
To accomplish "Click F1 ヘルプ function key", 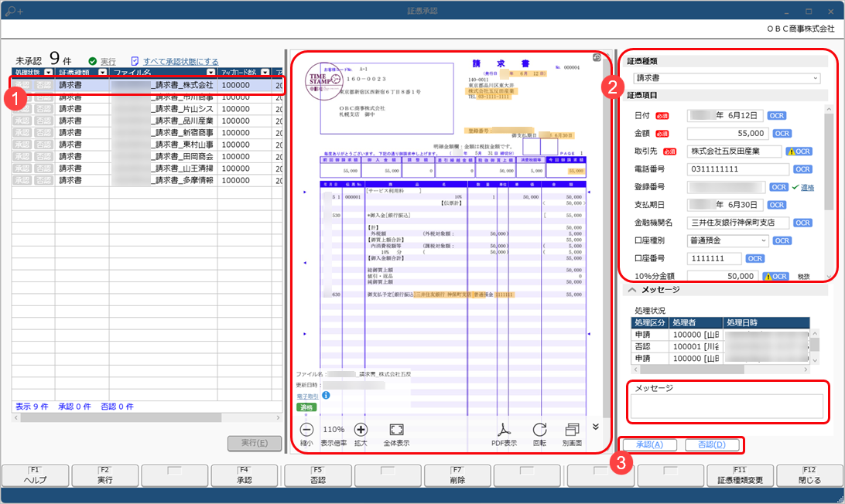I will tap(35, 475).
